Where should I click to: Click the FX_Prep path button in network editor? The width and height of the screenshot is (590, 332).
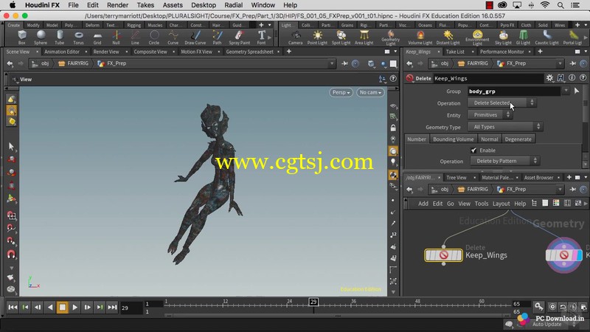pos(512,190)
